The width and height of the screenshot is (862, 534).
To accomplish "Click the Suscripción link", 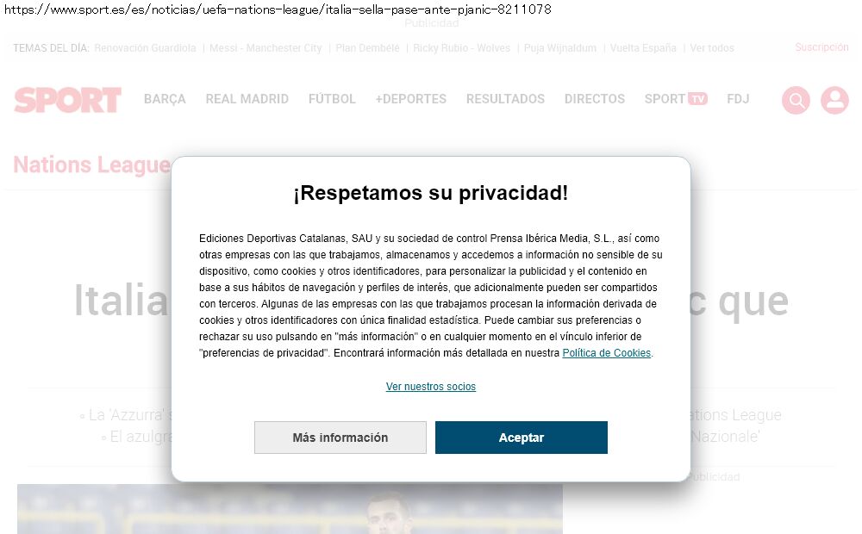I will tap(821, 47).
